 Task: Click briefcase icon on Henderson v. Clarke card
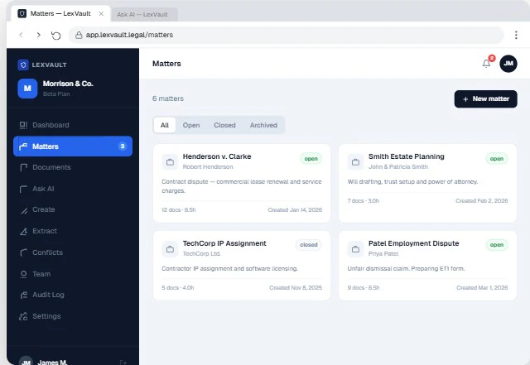(x=170, y=162)
